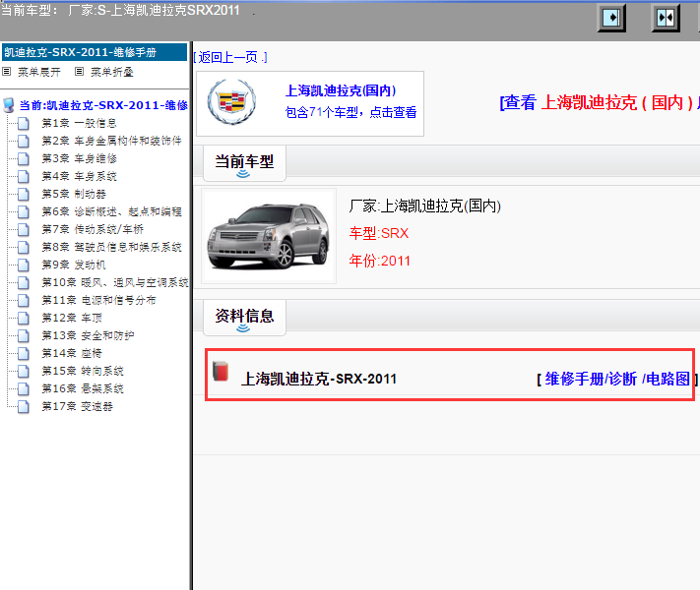Click the 上海凯迪拉克(国内) brand link

[340, 90]
